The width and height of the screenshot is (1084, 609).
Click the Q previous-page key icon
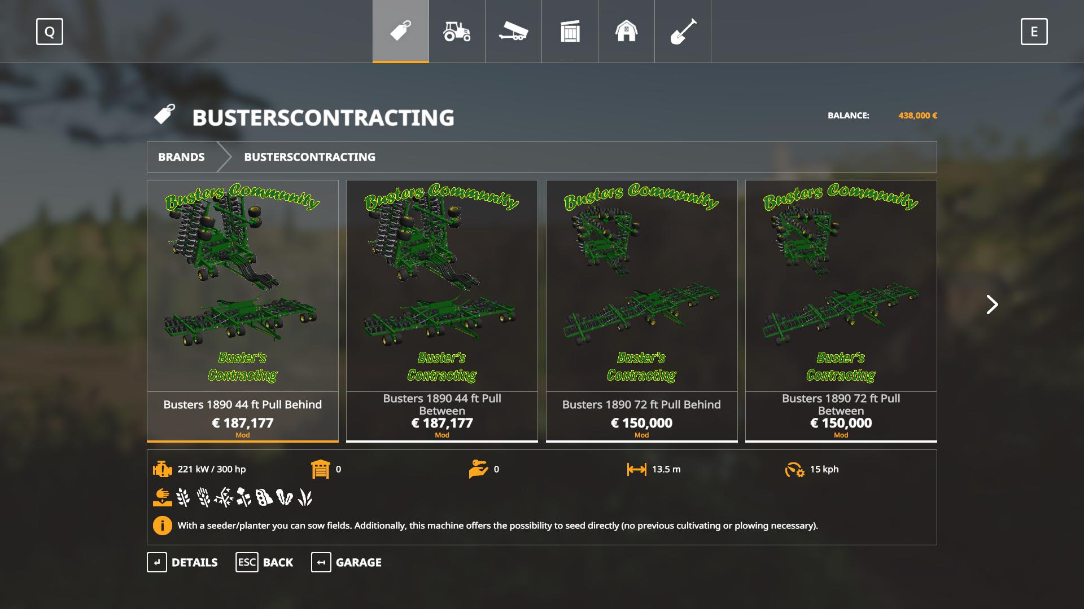click(x=50, y=32)
